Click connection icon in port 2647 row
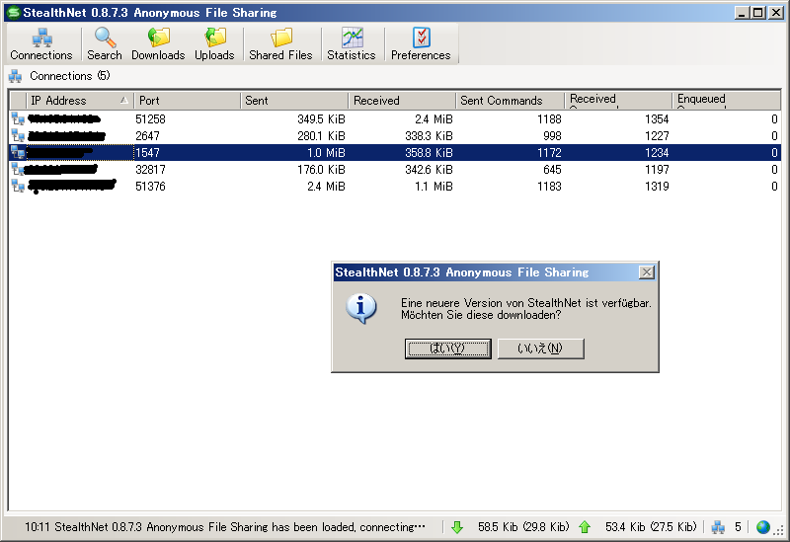 coord(18,135)
